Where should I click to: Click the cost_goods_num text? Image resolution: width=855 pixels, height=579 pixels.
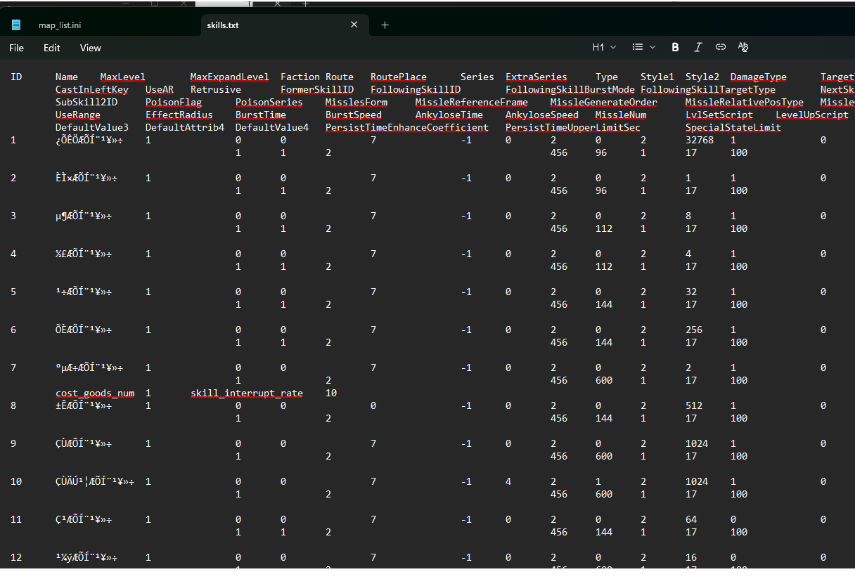coord(95,393)
